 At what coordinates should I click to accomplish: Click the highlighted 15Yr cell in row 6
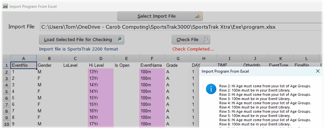(101, 98)
